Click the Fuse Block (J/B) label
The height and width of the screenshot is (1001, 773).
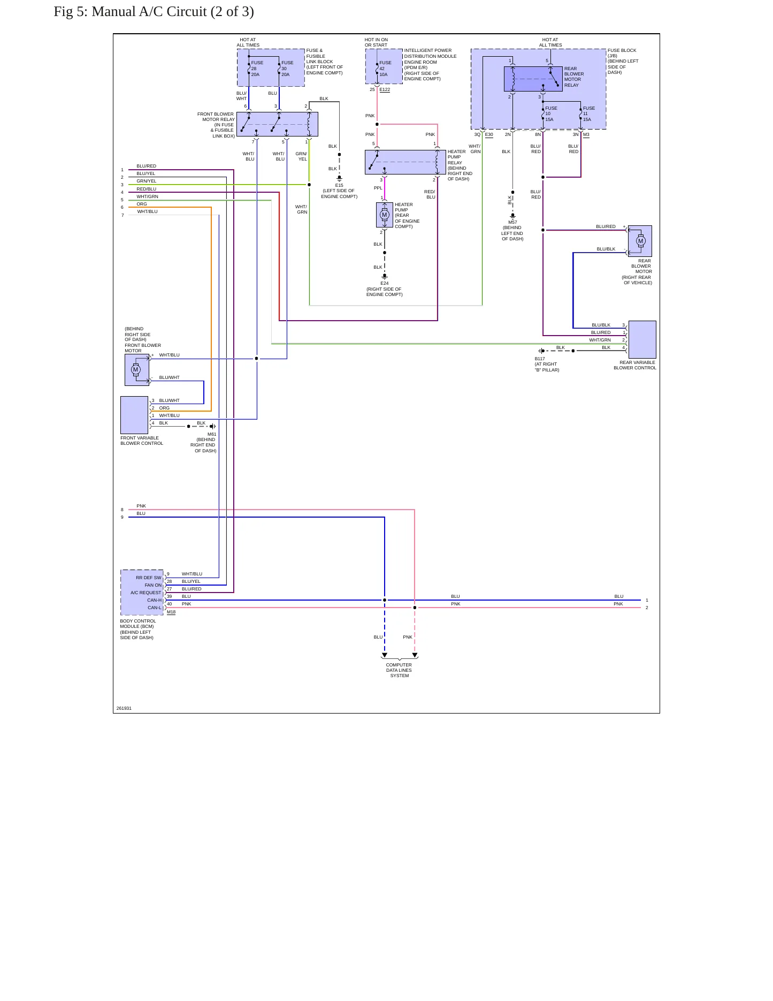pyautogui.click(x=623, y=62)
